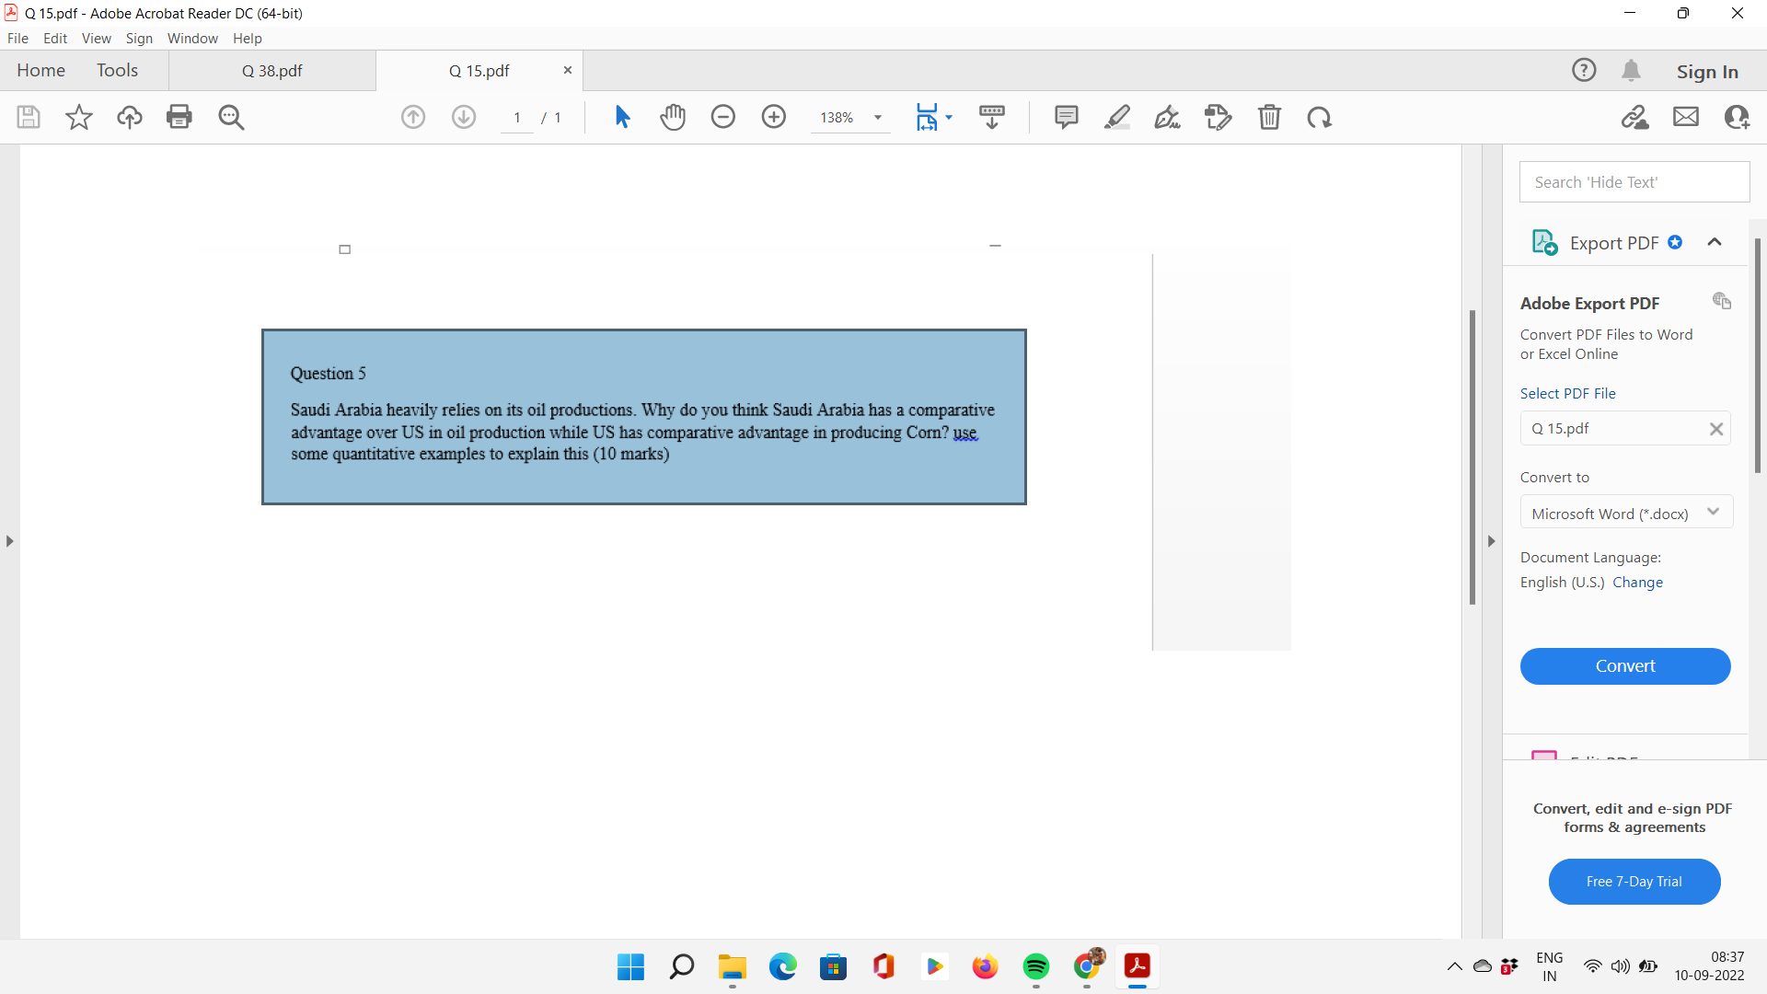Click the Zoom In magnifier icon
This screenshot has width=1767, height=994.
click(774, 117)
